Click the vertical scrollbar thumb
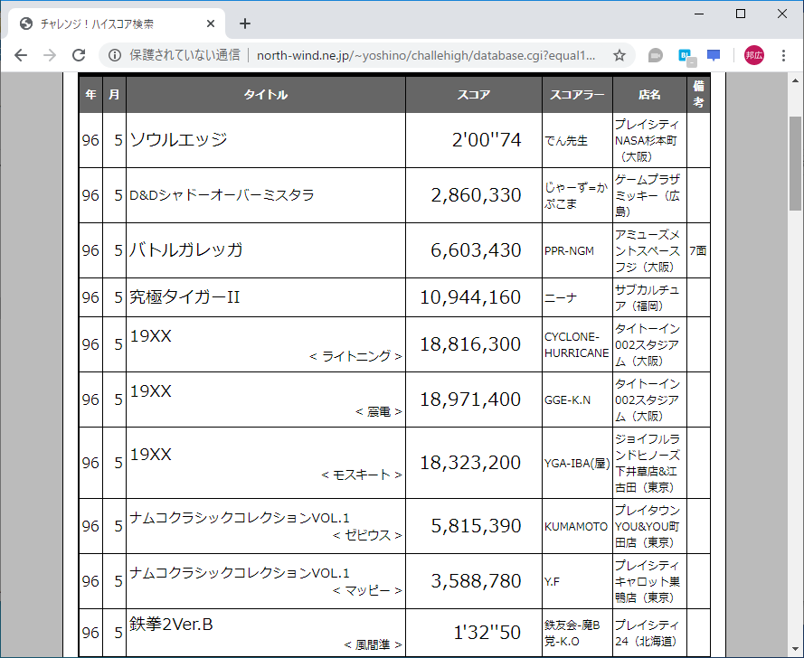Screen dimensions: 804x658 coord(795,163)
